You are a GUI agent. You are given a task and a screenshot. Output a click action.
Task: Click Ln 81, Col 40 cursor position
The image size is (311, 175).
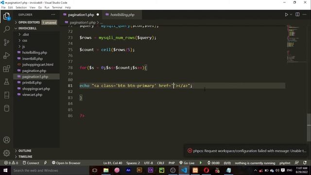113,163
